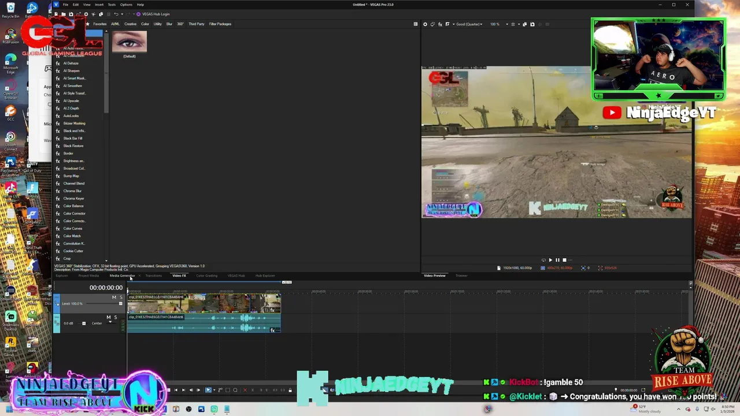
Task: Switch to Media Generator tab
Action: click(x=122, y=276)
